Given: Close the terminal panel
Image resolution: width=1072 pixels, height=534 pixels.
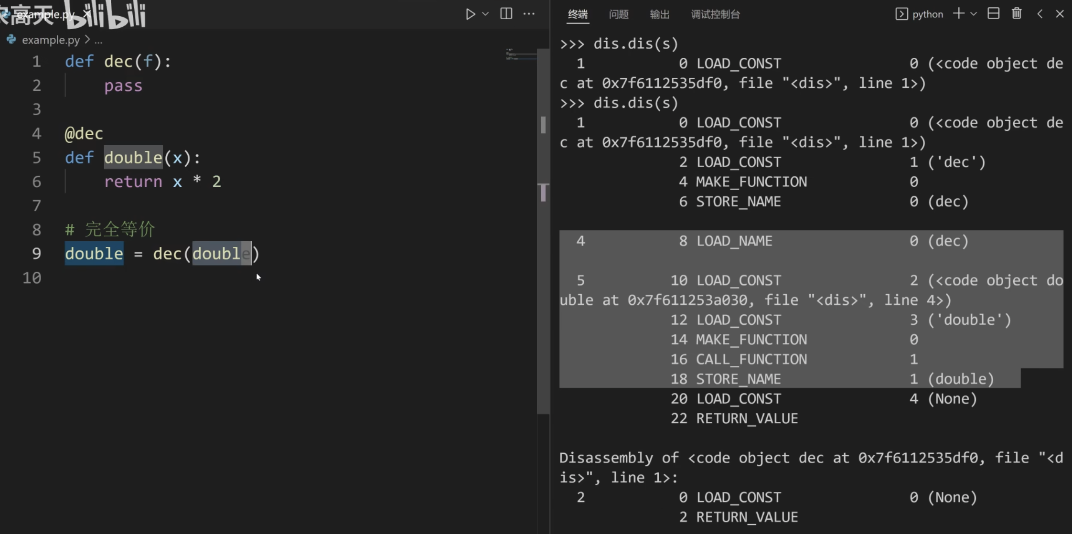Looking at the screenshot, I should click(1060, 14).
